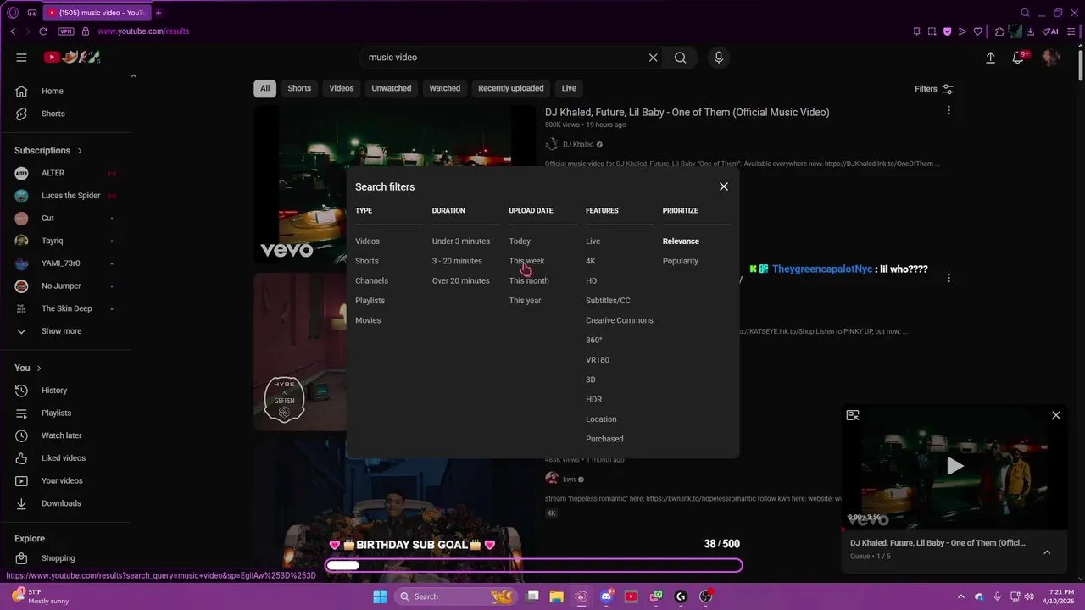This screenshot has width=1085, height=610.
Task: Open the account avatar menu
Action: click(x=1050, y=58)
